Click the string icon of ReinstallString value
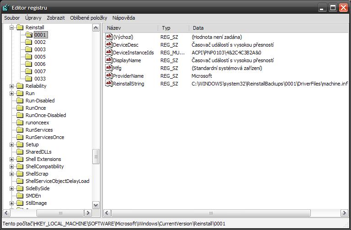The height and width of the screenshot is (230, 351). [109, 83]
